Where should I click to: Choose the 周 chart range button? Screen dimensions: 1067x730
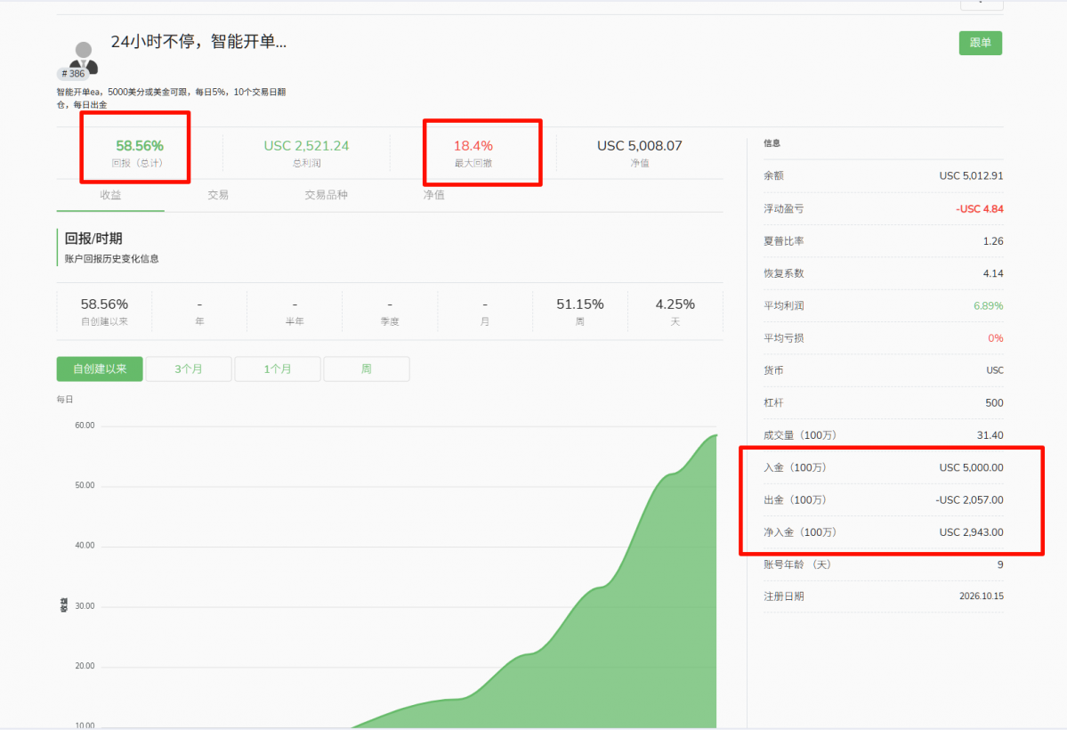[x=366, y=369]
